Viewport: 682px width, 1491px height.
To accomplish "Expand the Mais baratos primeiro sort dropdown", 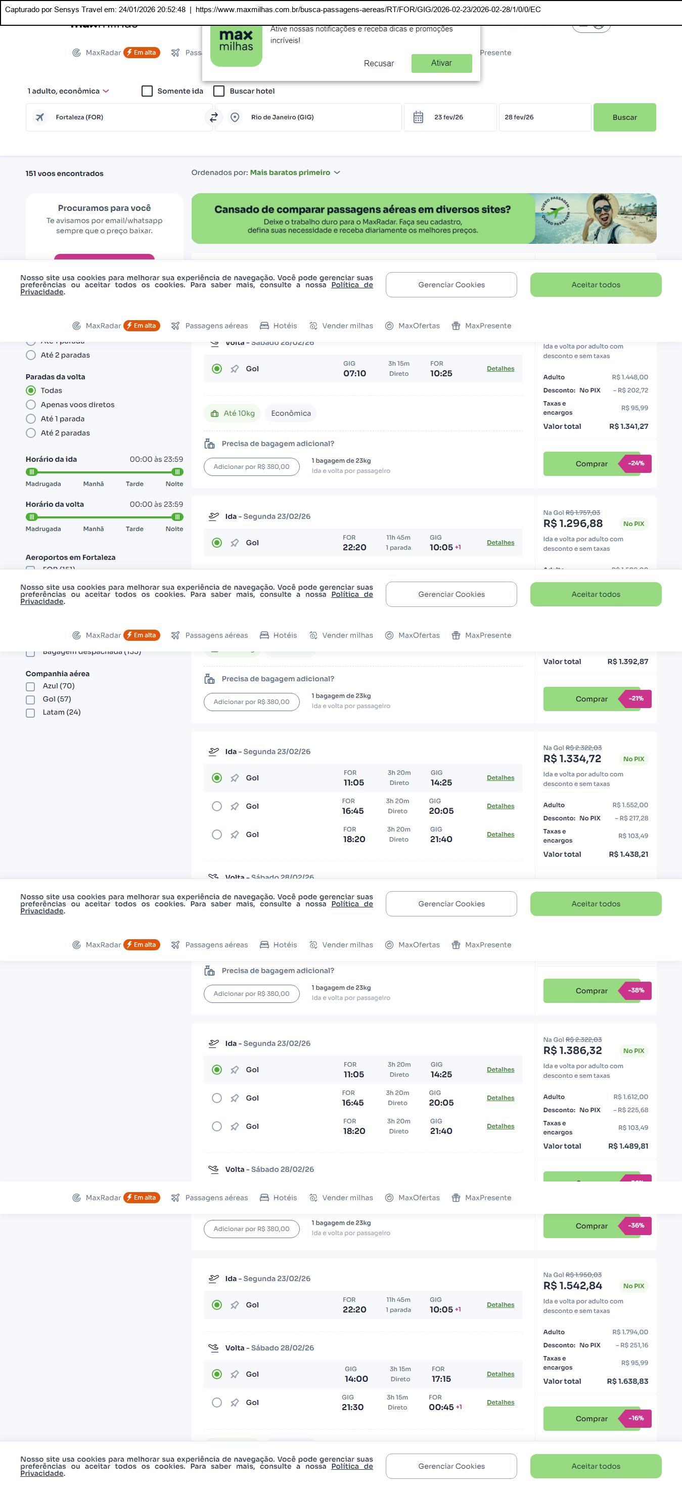I will click(x=295, y=172).
